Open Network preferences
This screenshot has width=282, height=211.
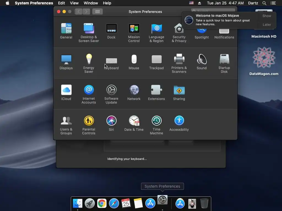click(x=134, y=93)
